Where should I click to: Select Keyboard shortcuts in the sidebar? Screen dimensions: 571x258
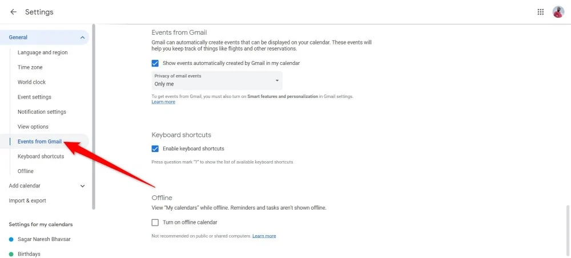pyautogui.click(x=41, y=156)
